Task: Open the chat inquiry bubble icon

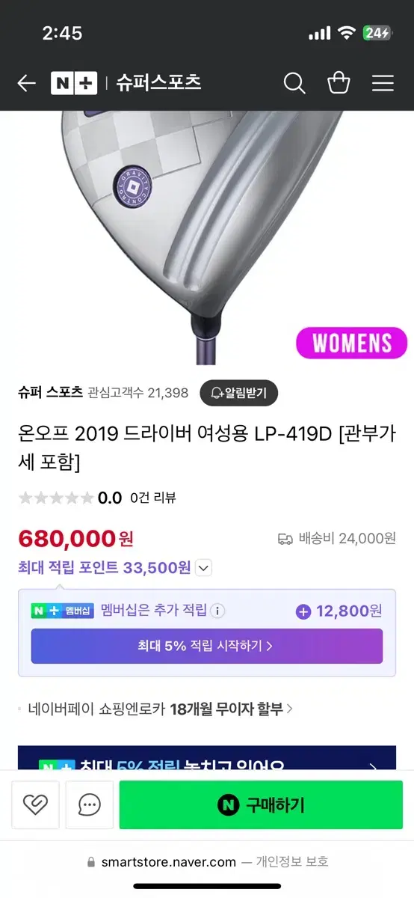Action: (90, 805)
